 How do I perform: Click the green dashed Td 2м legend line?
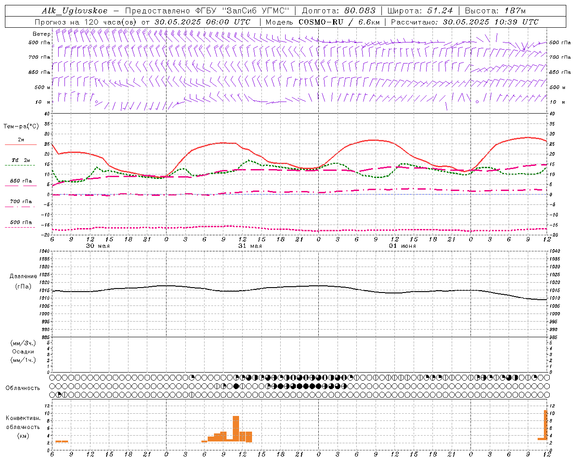(21, 165)
